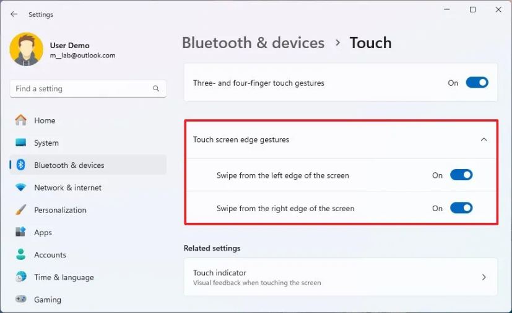Collapse Touch screen edge gestures section
The width and height of the screenshot is (512, 313).
(x=484, y=140)
